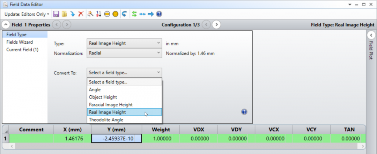Click the Load field data folder icon
The width and height of the screenshot is (377, 154).
pos(64,14)
